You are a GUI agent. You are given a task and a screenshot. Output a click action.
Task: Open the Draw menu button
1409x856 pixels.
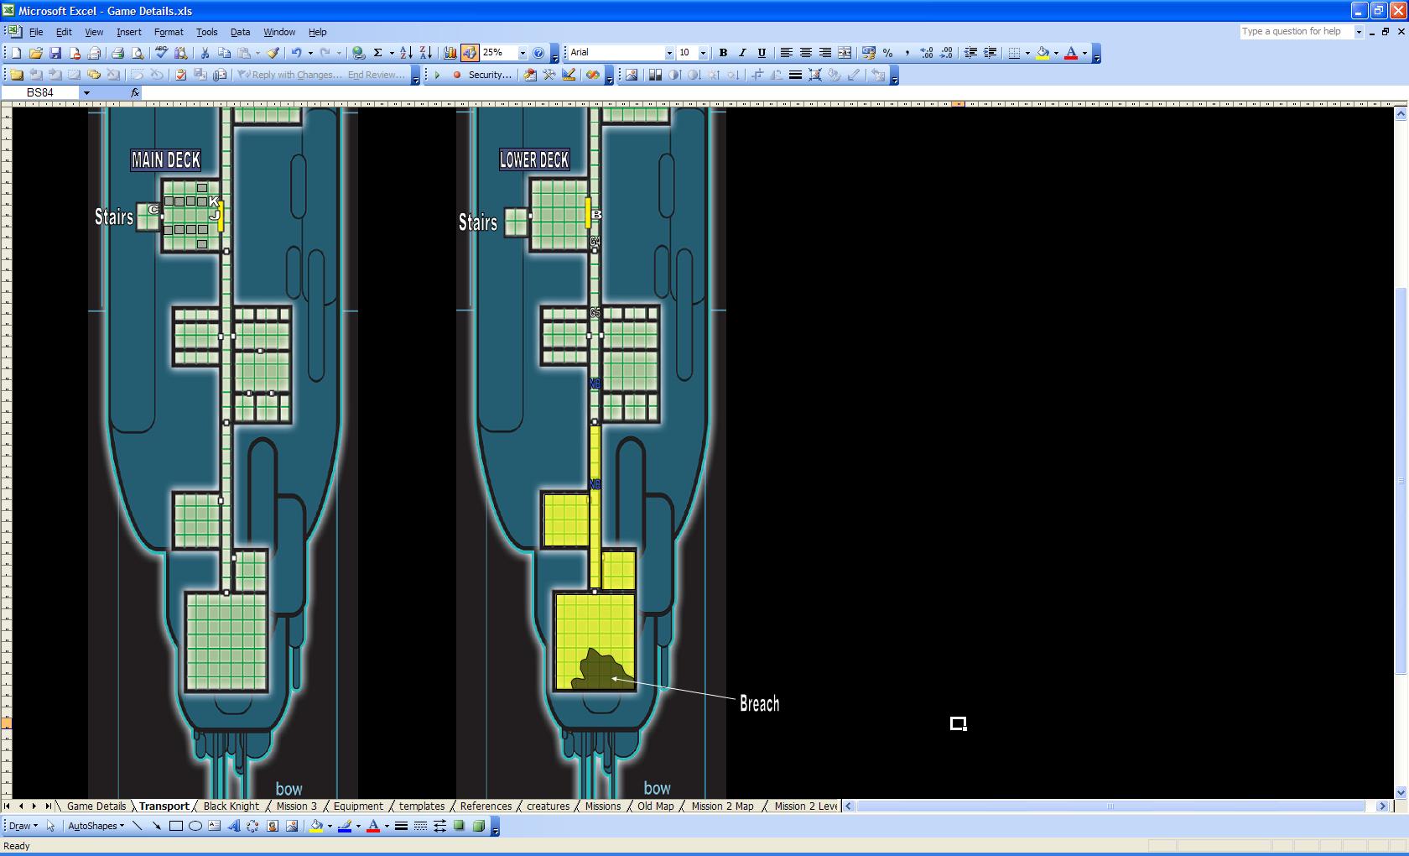pyautogui.click(x=23, y=826)
